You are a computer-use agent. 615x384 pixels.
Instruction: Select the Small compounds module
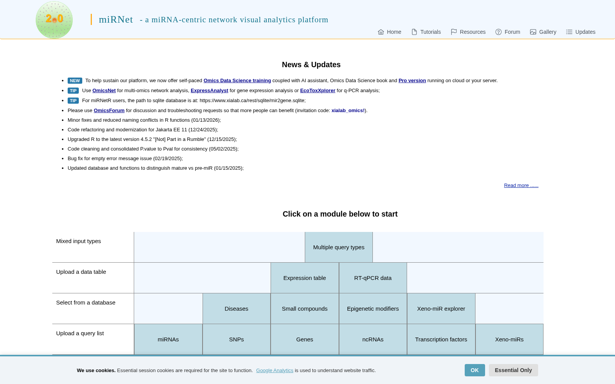(x=305, y=309)
